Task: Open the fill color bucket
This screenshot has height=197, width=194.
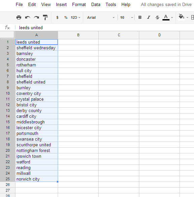Action: (x=182, y=17)
